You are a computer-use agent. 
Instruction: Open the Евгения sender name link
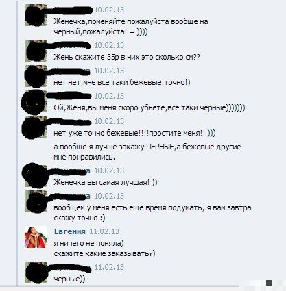pos(70,231)
